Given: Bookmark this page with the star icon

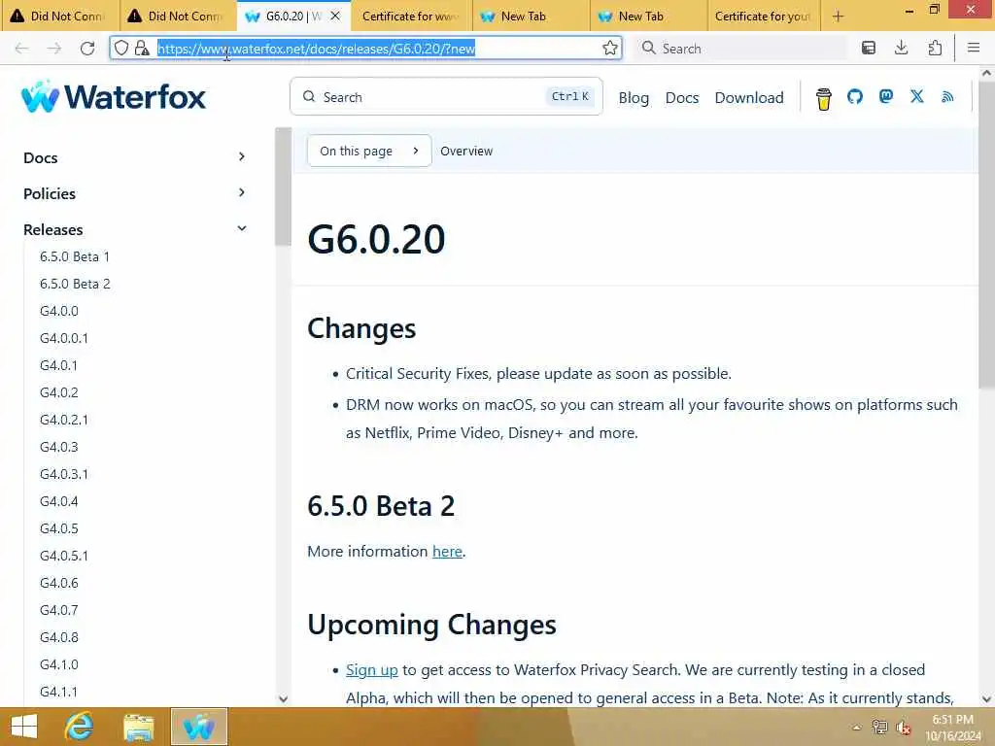Looking at the screenshot, I should pos(610,49).
